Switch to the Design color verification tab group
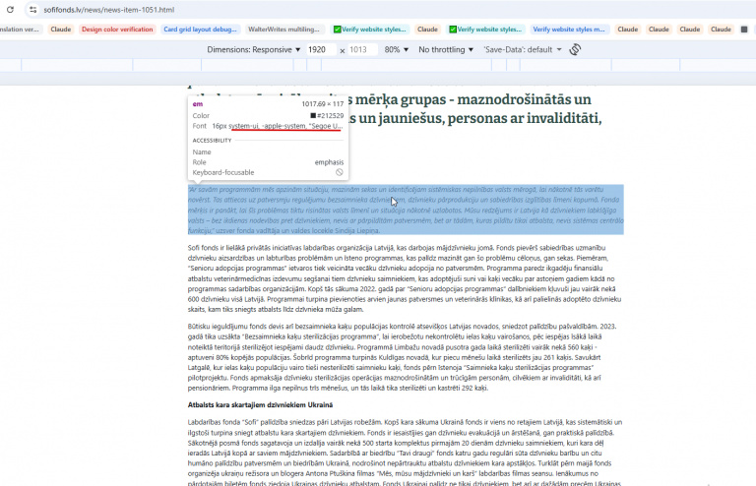 point(117,30)
